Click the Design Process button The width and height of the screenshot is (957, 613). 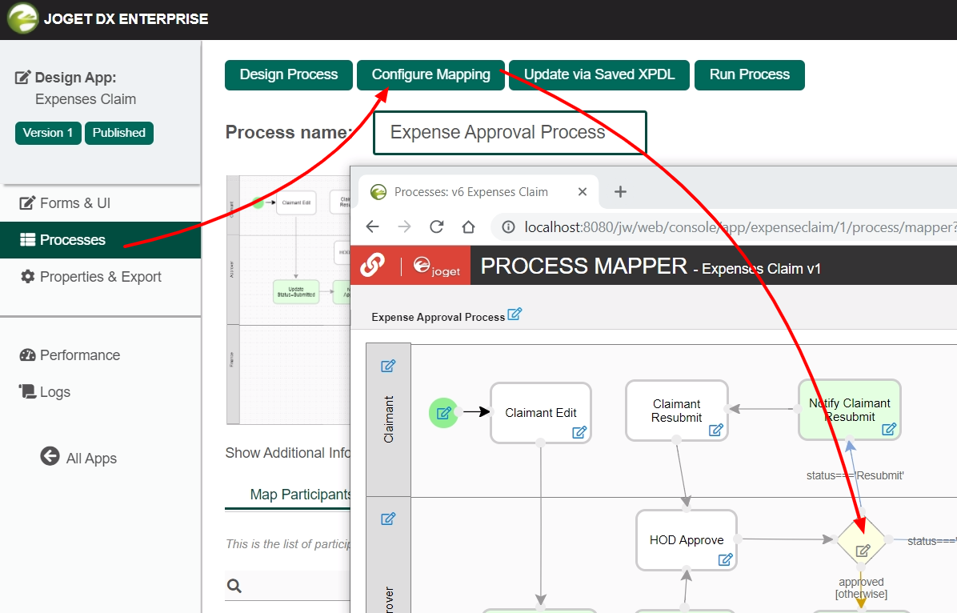tap(289, 74)
